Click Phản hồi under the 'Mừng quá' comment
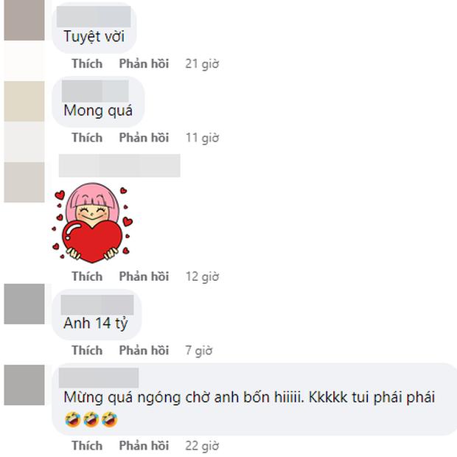This screenshot has height=457, width=457. 144,446
